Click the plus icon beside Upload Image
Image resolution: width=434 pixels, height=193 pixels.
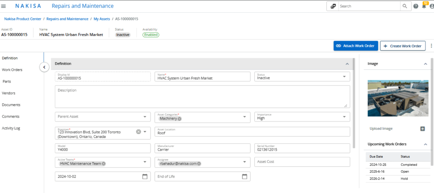(423, 129)
